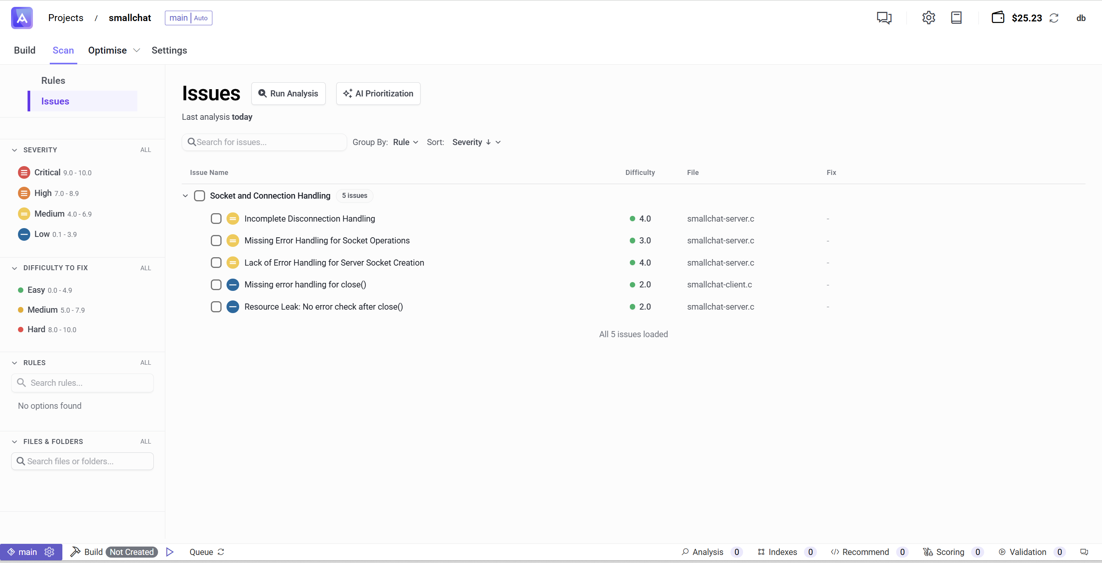Viewport: 1102px width, 563px height.
Task: Refresh the Queue in status bar
Action: (221, 552)
